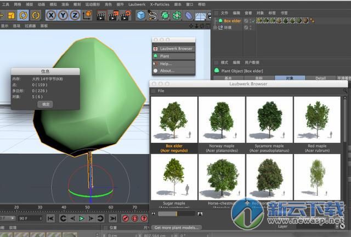Go to end of timeline

113,218
